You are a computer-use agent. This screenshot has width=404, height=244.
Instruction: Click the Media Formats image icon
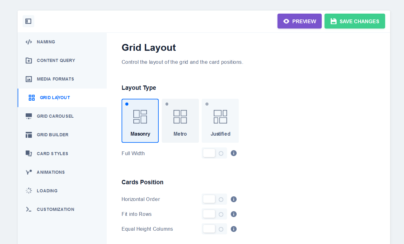click(29, 79)
